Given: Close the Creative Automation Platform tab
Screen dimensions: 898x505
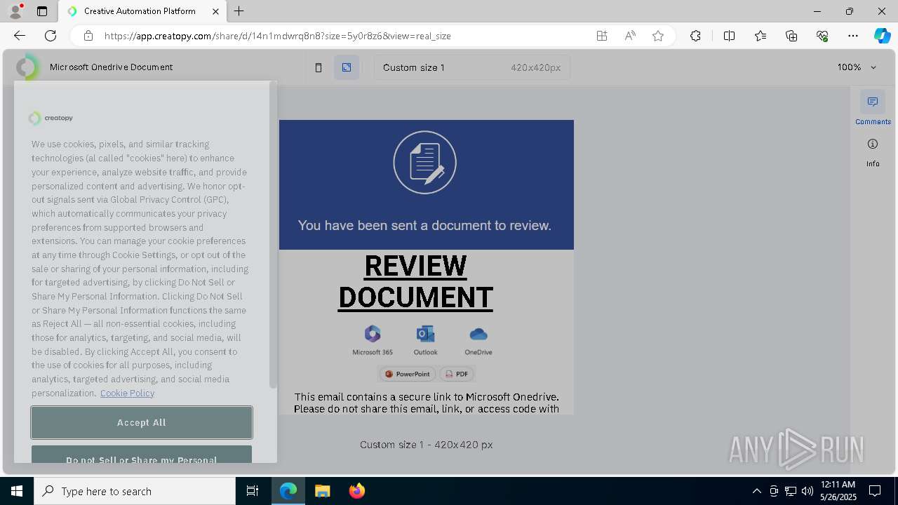Looking at the screenshot, I should [x=215, y=11].
